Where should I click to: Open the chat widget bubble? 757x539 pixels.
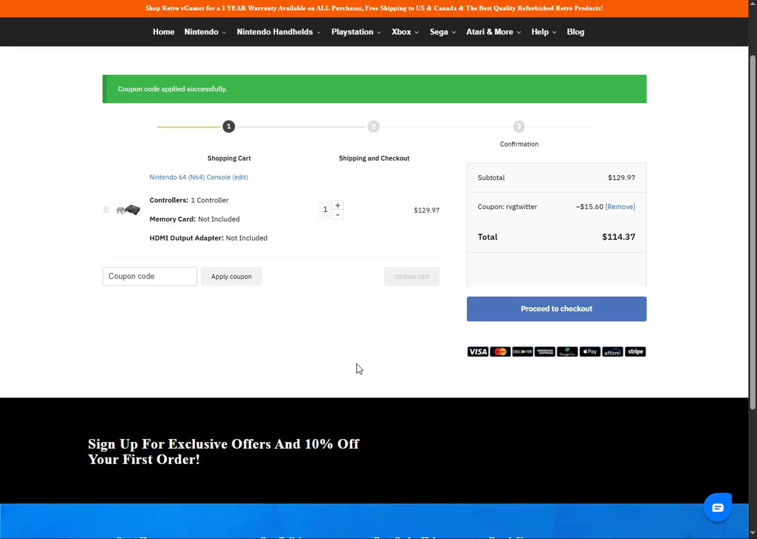click(x=718, y=507)
